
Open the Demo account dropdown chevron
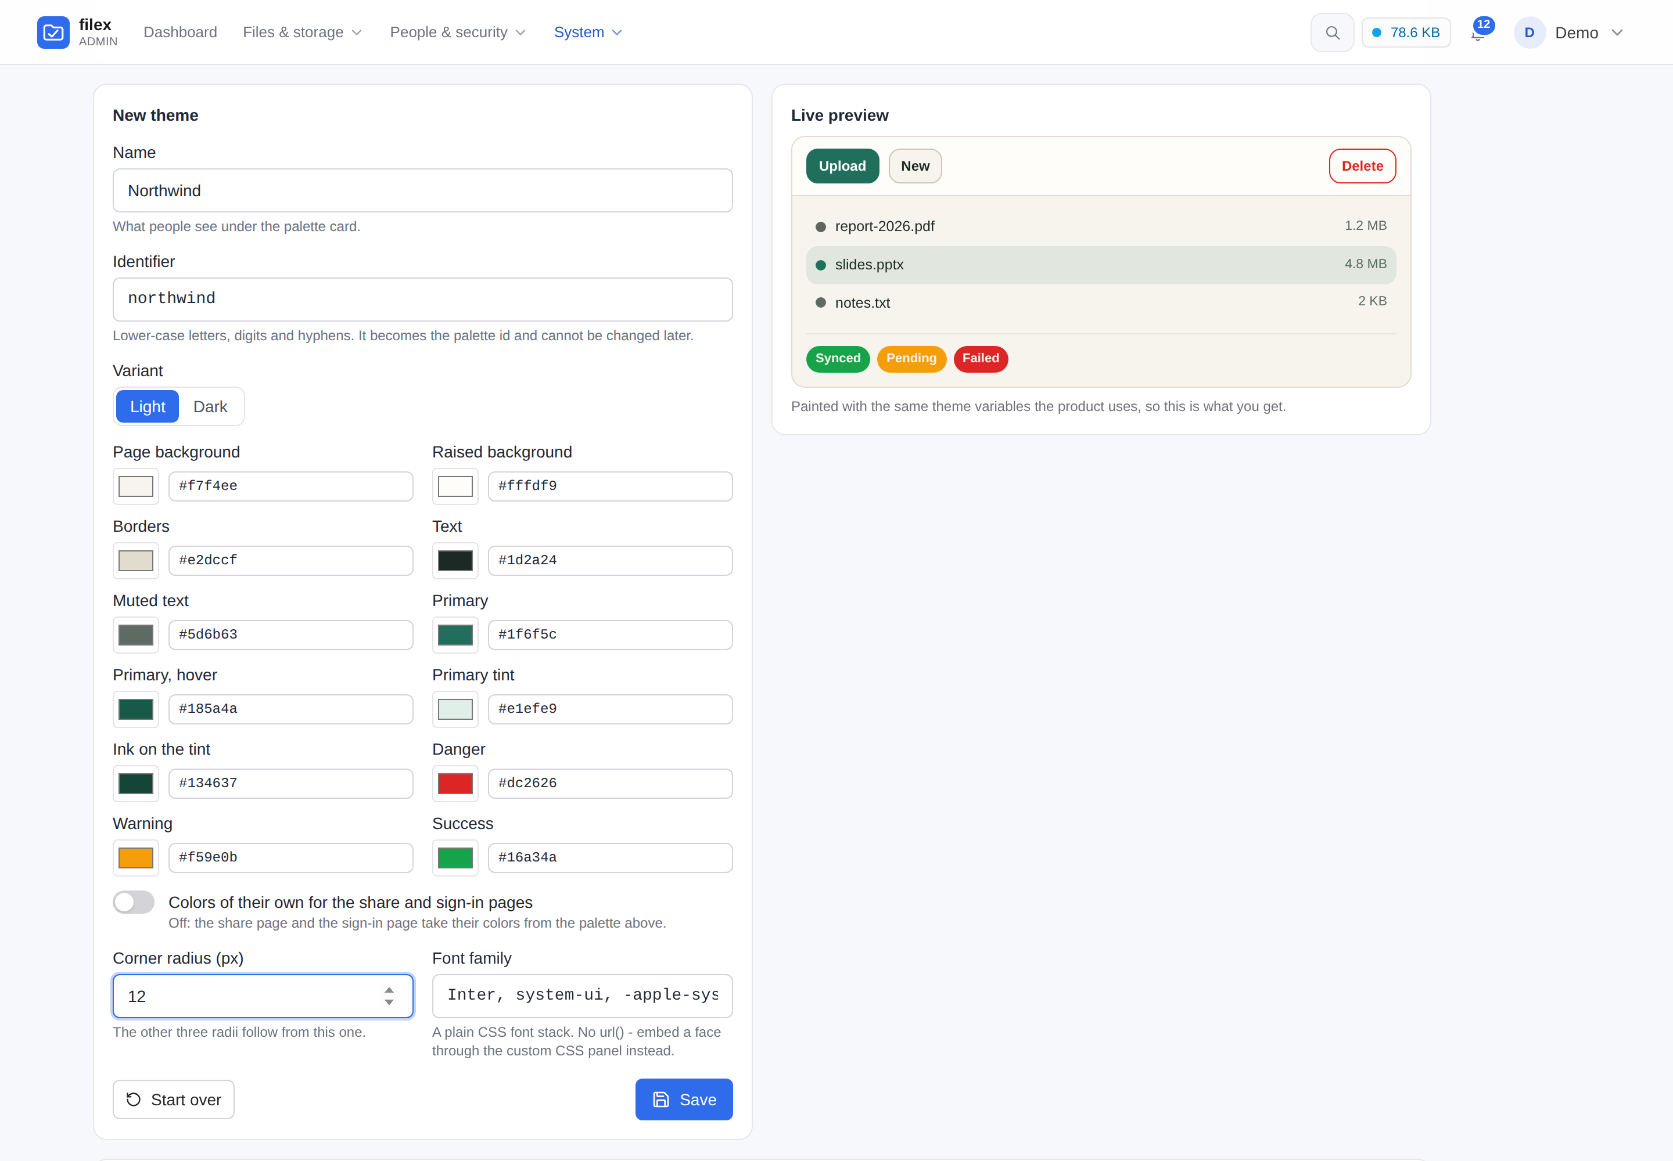1617,33
